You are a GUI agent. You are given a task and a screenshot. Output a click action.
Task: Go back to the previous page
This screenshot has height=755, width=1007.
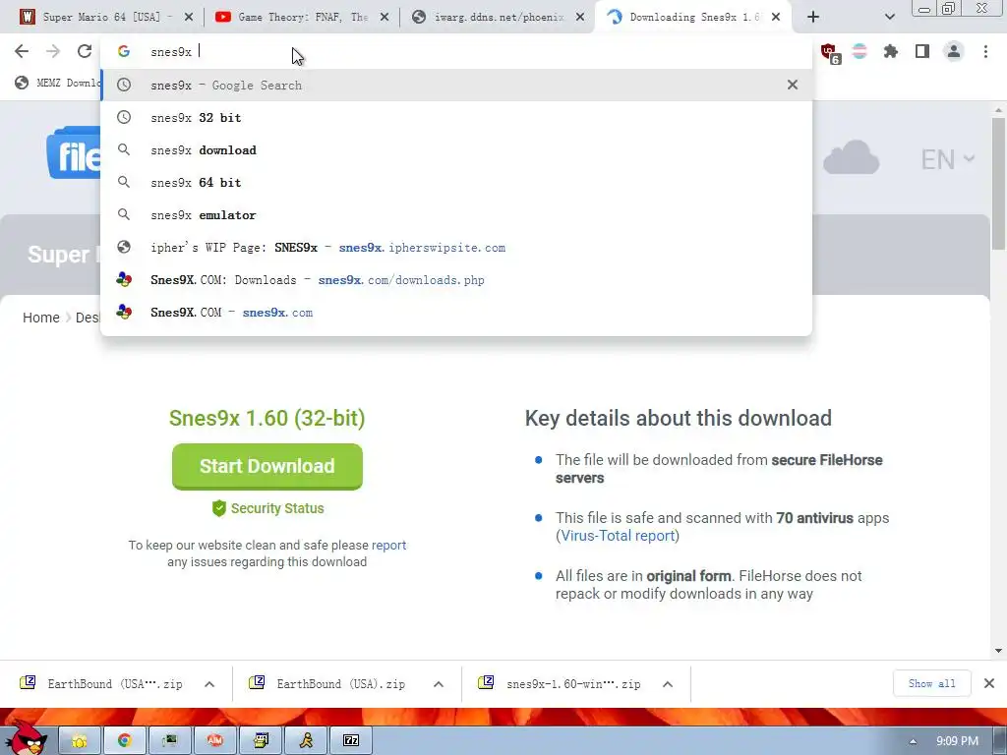tap(22, 51)
